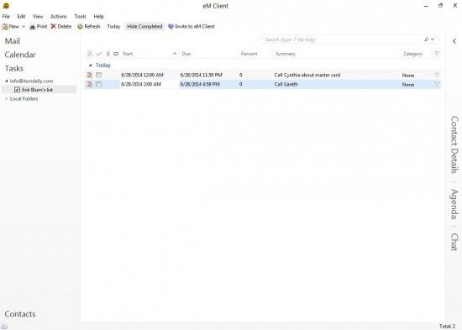This screenshot has width=462, height=330.
Task: Click start time 6/28/2014 2:00 AM
Action: [x=141, y=85]
